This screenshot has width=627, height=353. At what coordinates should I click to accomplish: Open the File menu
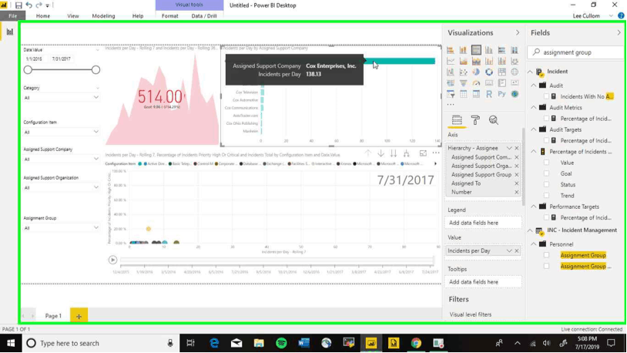point(13,16)
